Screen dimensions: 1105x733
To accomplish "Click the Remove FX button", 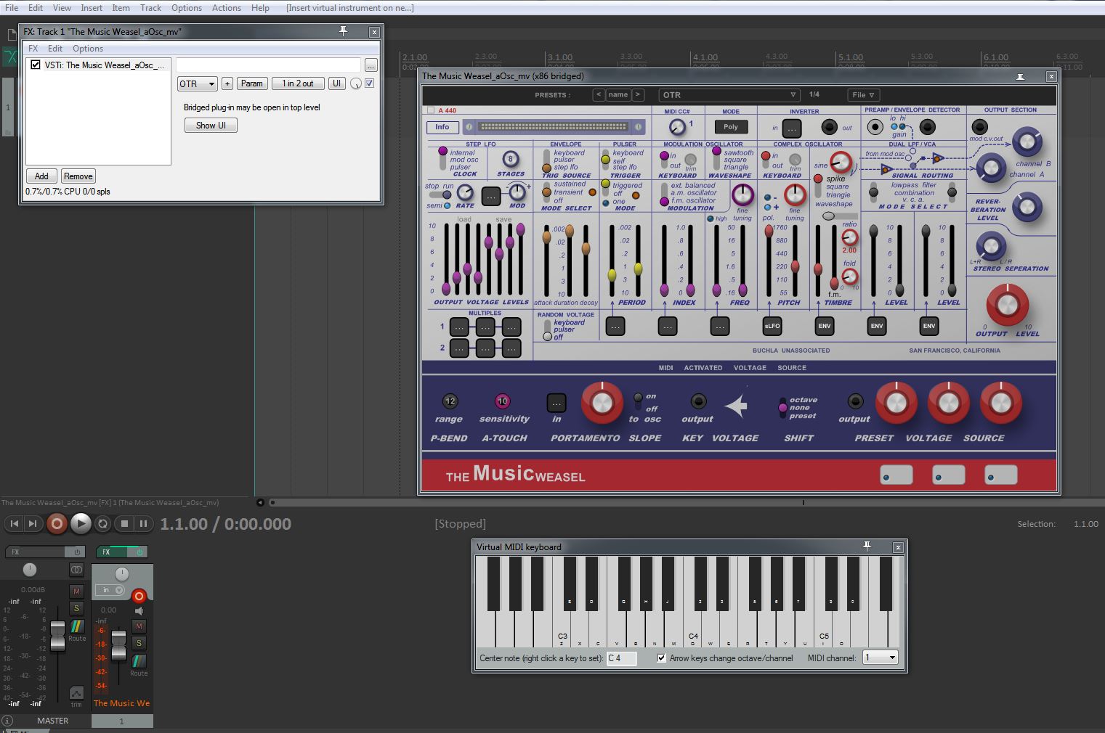I will click(78, 176).
